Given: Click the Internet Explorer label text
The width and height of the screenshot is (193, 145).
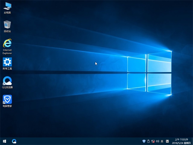Looking at the screenshot, I should (7, 51).
